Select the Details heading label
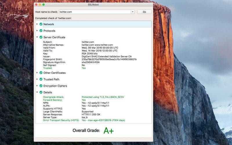Image resolution: width=232 pixels, height=145 pixels. pos(48,92)
